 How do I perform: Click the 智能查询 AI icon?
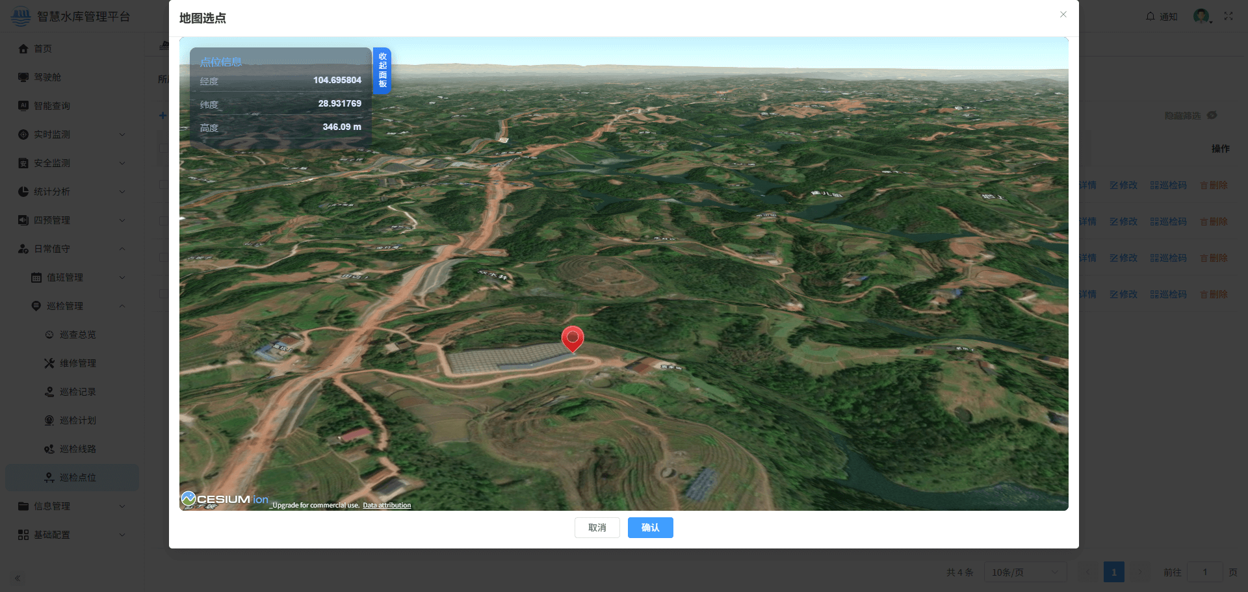[x=23, y=105]
